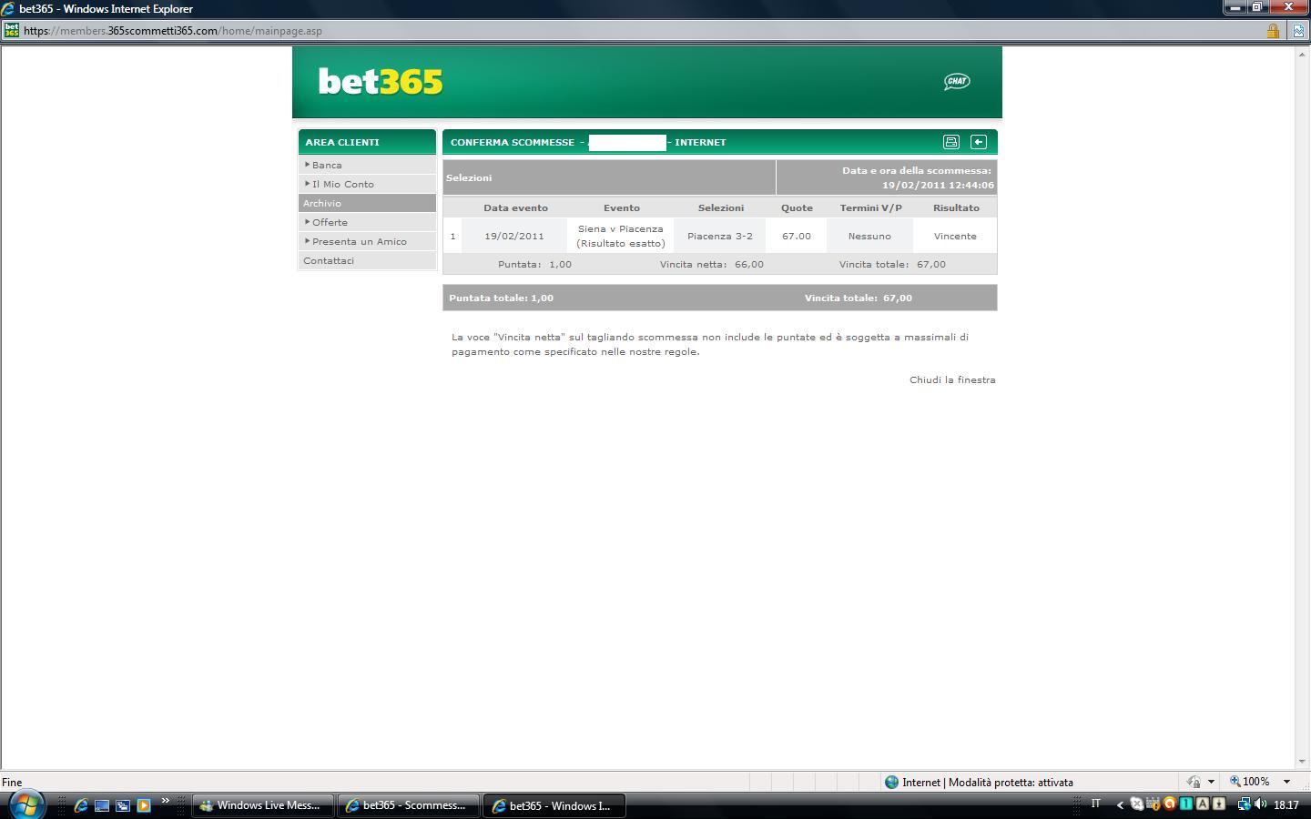Click the zoom magnifier icon in status bar
1311x819 pixels.
1235,782
